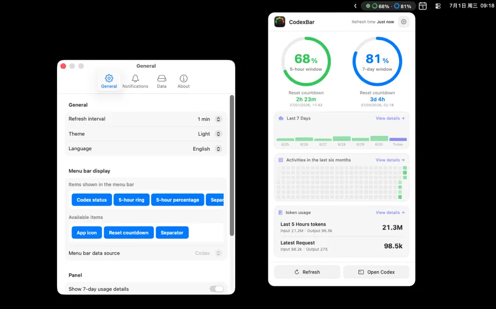
Task: Click the Reset countdown available item
Action: (129, 233)
